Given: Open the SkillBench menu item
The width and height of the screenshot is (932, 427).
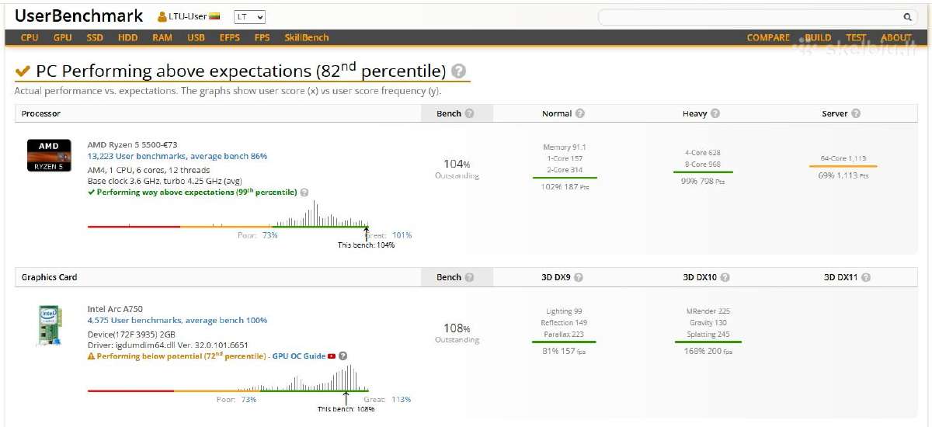Looking at the screenshot, I should [307, 37].
